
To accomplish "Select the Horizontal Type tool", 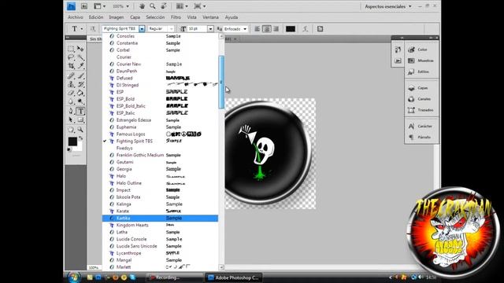I will click(x=80, y=112).
